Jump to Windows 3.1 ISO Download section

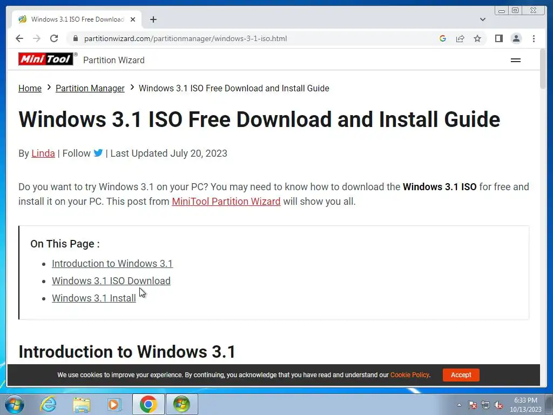click(x=111, y=281)
